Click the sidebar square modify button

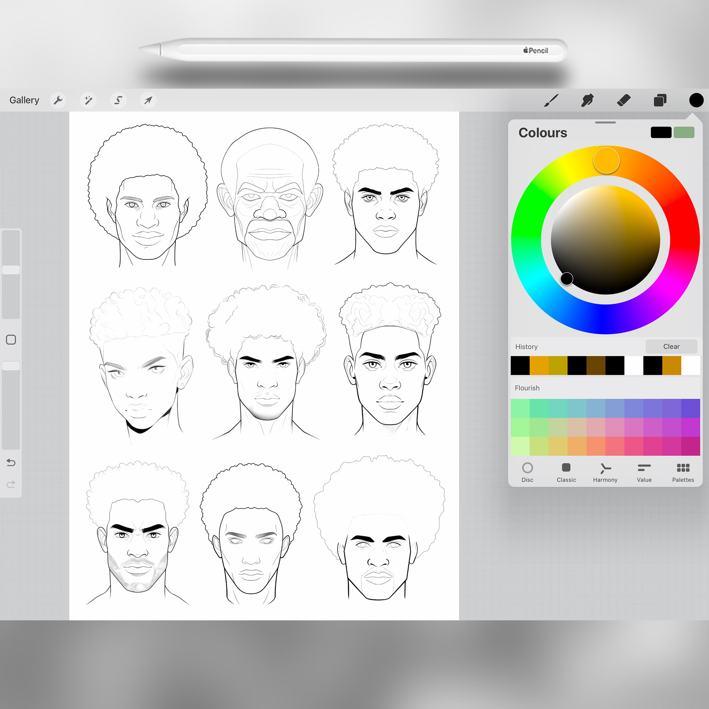click(x=11, y=340)
